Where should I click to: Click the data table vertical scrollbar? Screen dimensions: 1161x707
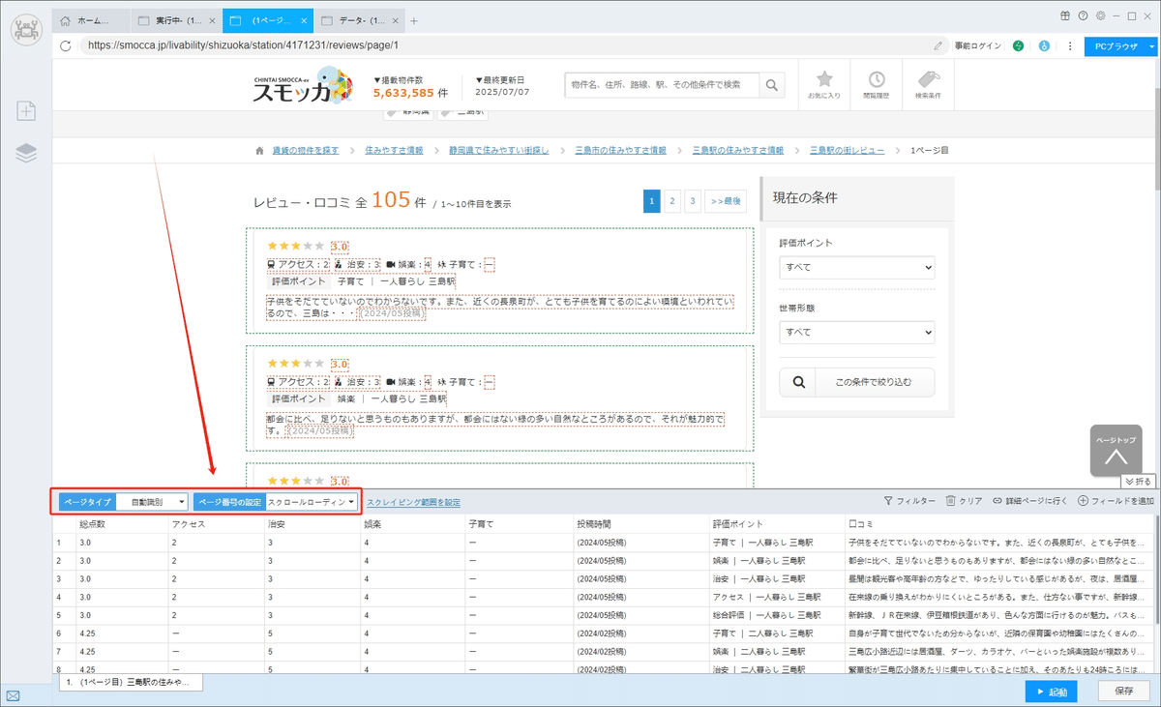coord(1155,571)
